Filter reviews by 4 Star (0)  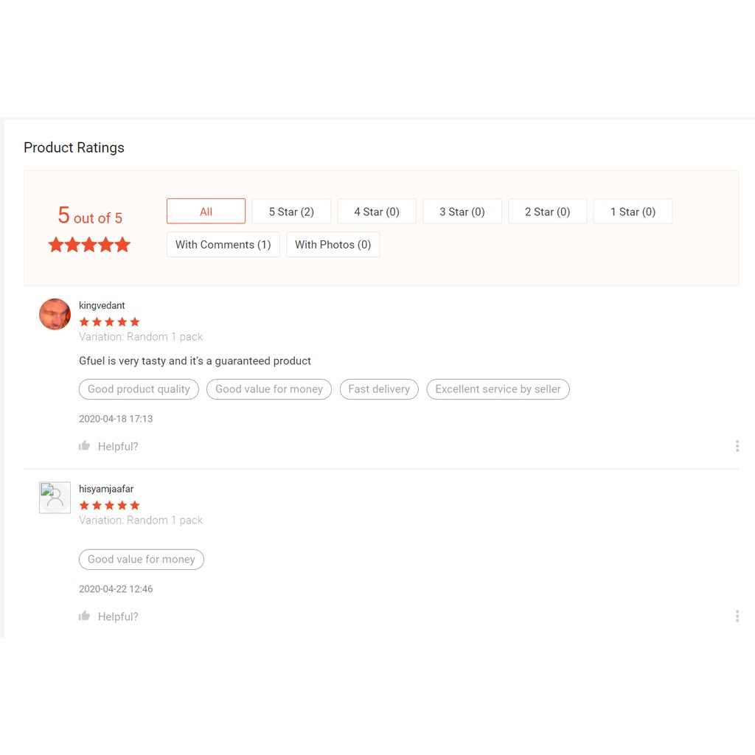pyautogui.click(x=377, y=212)
